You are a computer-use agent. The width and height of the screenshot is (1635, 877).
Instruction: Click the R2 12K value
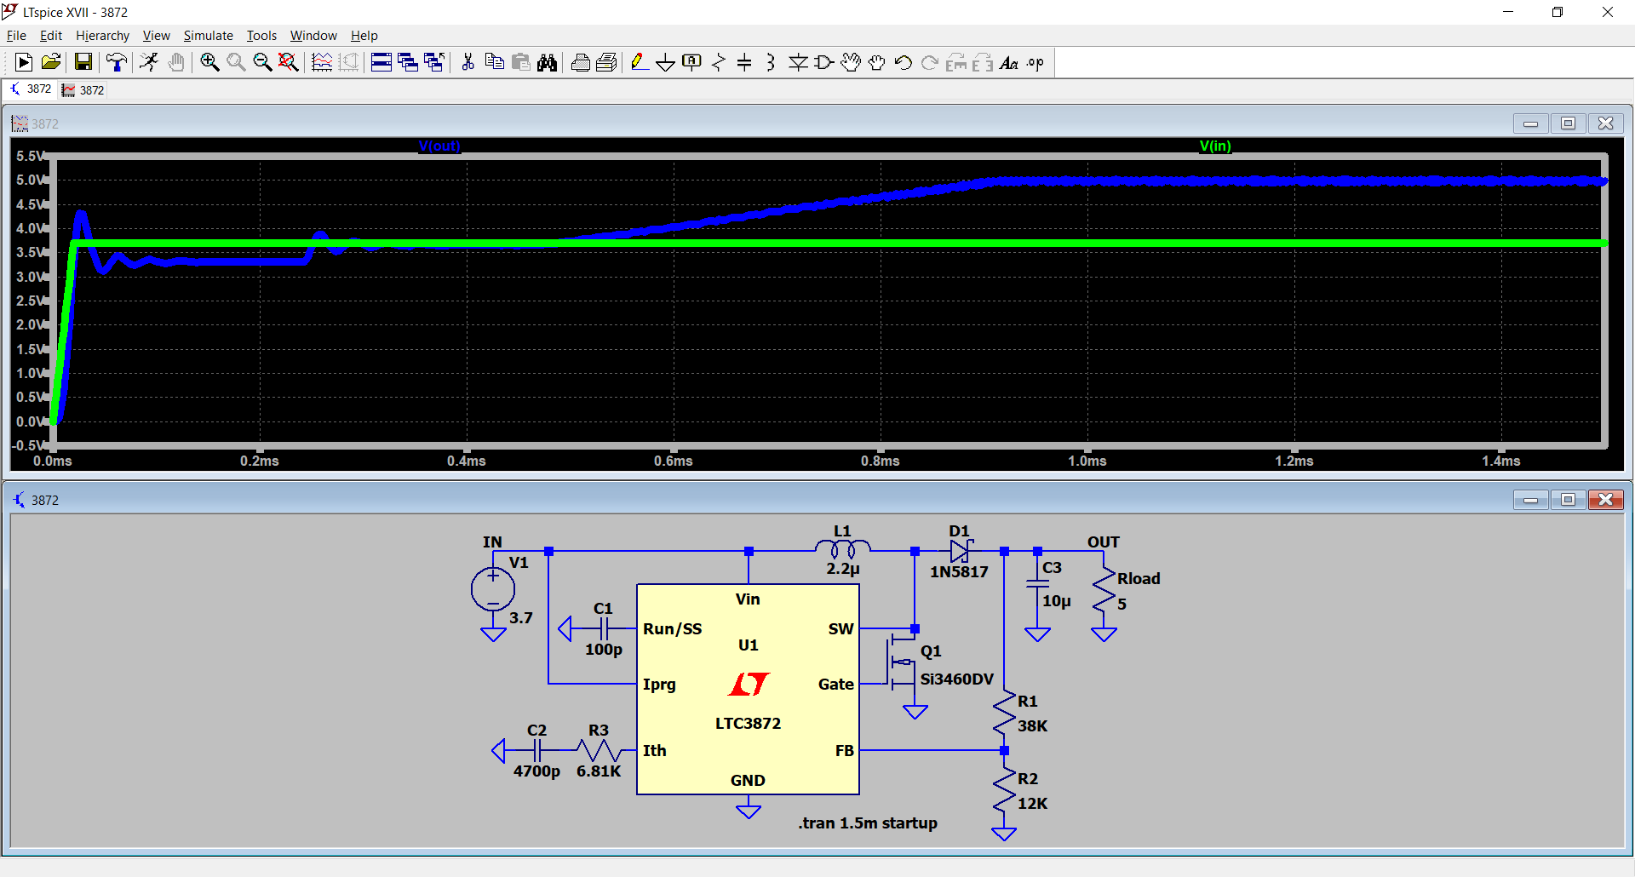pos(1033,804)
